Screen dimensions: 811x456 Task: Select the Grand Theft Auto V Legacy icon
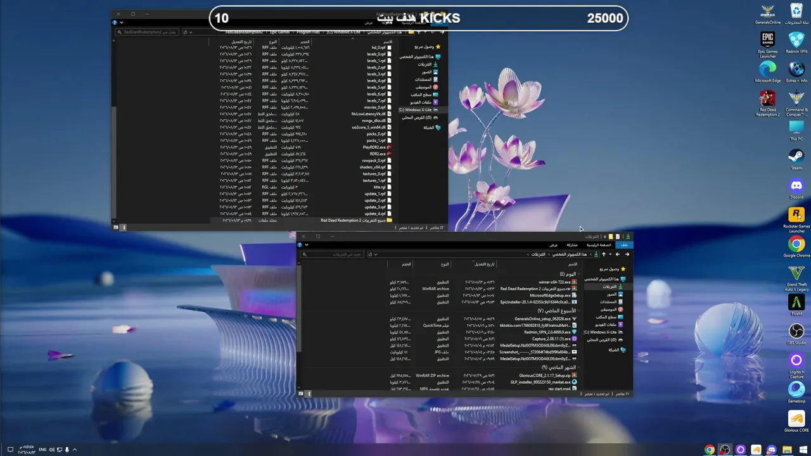click(796, 278)
